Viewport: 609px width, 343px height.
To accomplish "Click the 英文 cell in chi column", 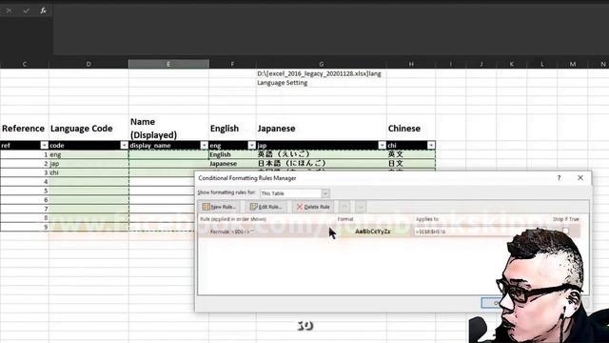I will point(411,154).
